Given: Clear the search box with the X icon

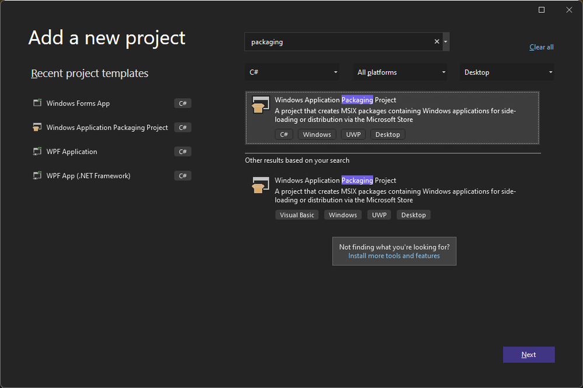Looking at the screenshot, I should pyautogui.click(x=437, y=41).
